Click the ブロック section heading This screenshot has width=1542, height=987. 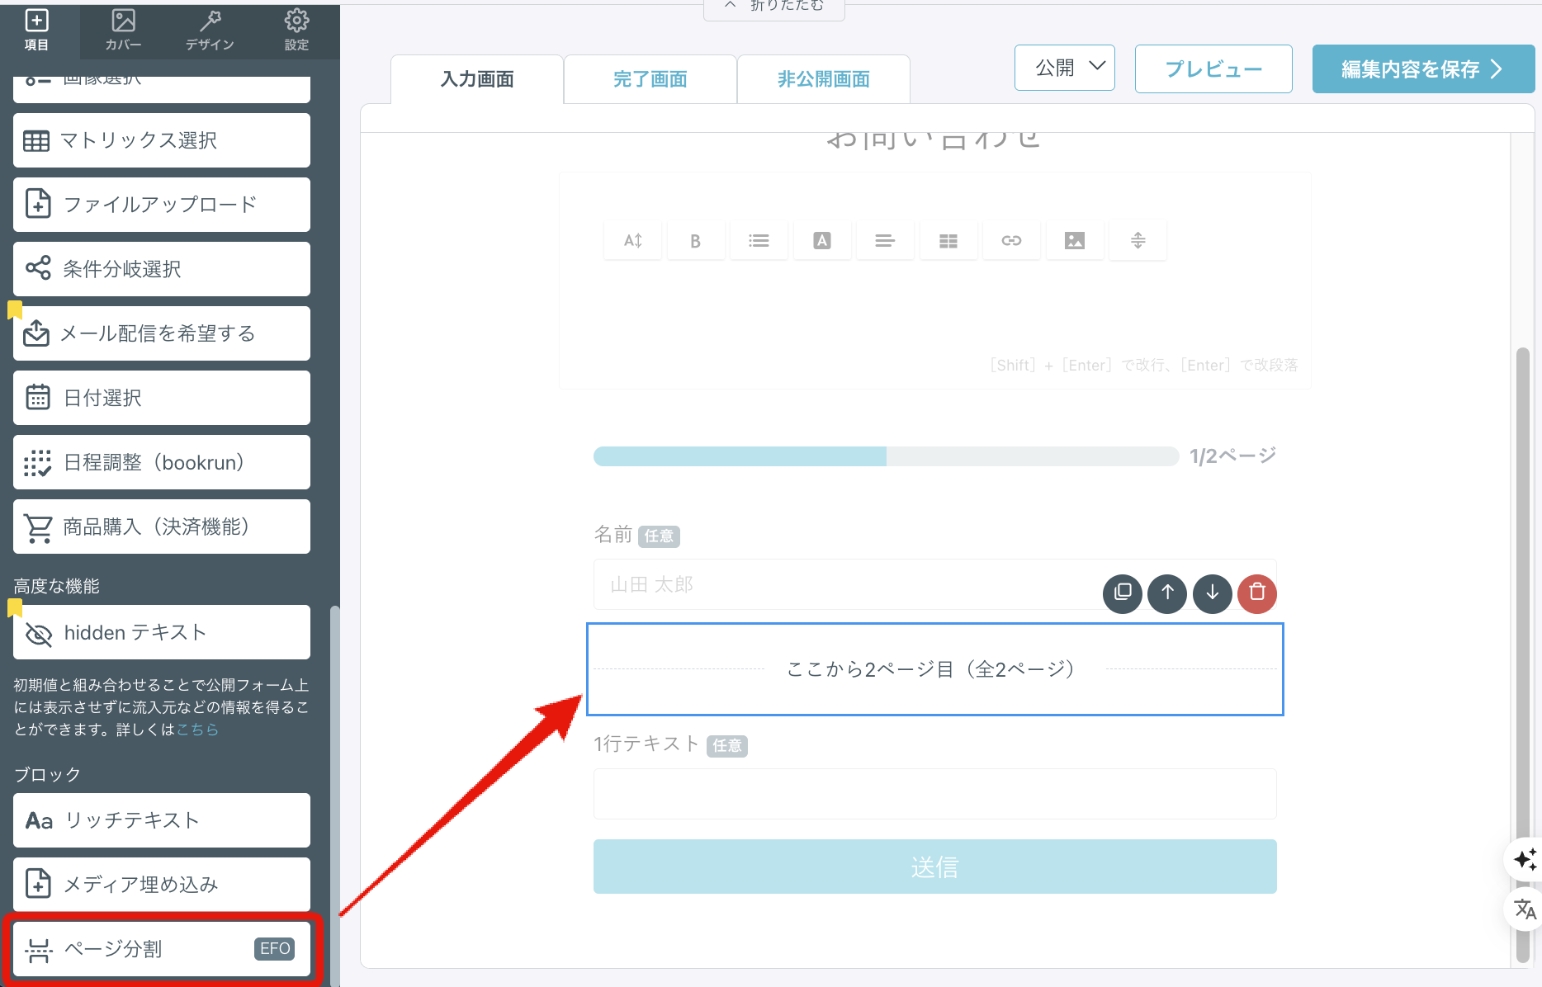(x=47, y=774)
